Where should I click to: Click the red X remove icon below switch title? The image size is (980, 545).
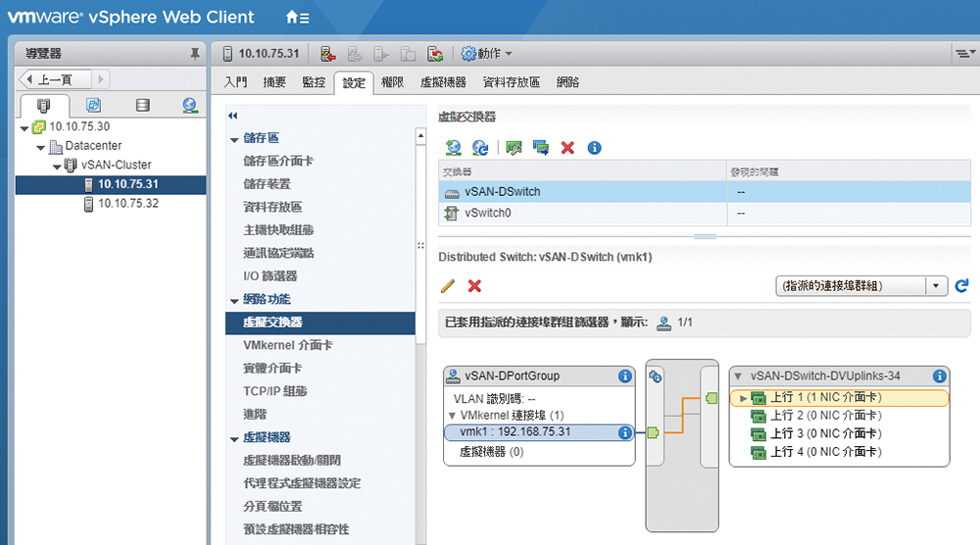coord(474,286)
